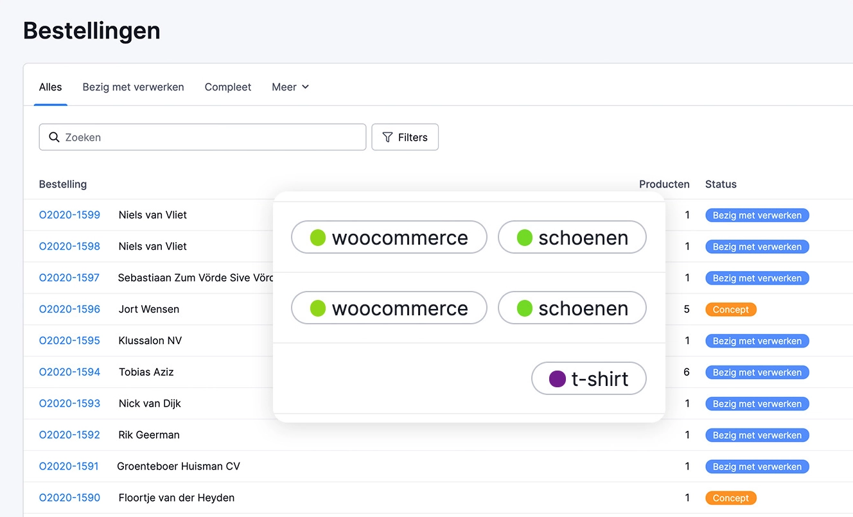Open order O2020-1596 link

(69, 310)
